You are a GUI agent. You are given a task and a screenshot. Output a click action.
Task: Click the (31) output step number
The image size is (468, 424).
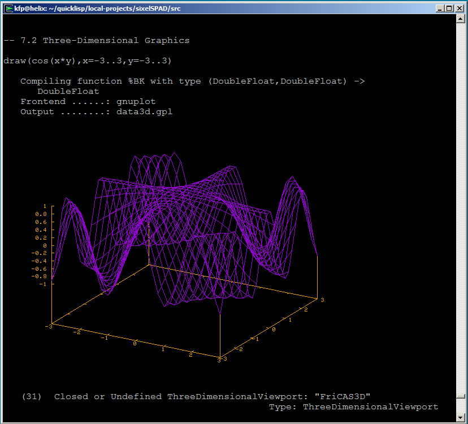[x=31, y=397]
